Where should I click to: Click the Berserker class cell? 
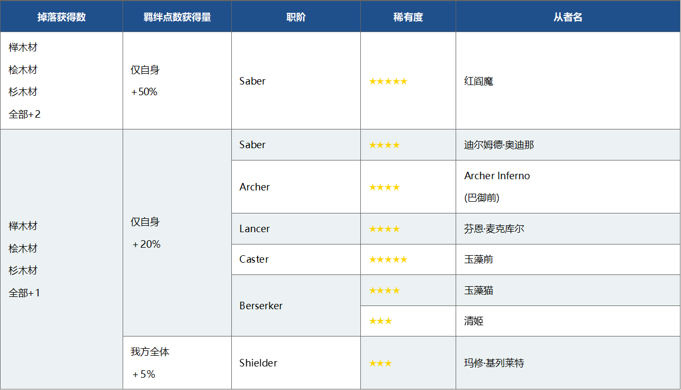(x=261, y=306)
